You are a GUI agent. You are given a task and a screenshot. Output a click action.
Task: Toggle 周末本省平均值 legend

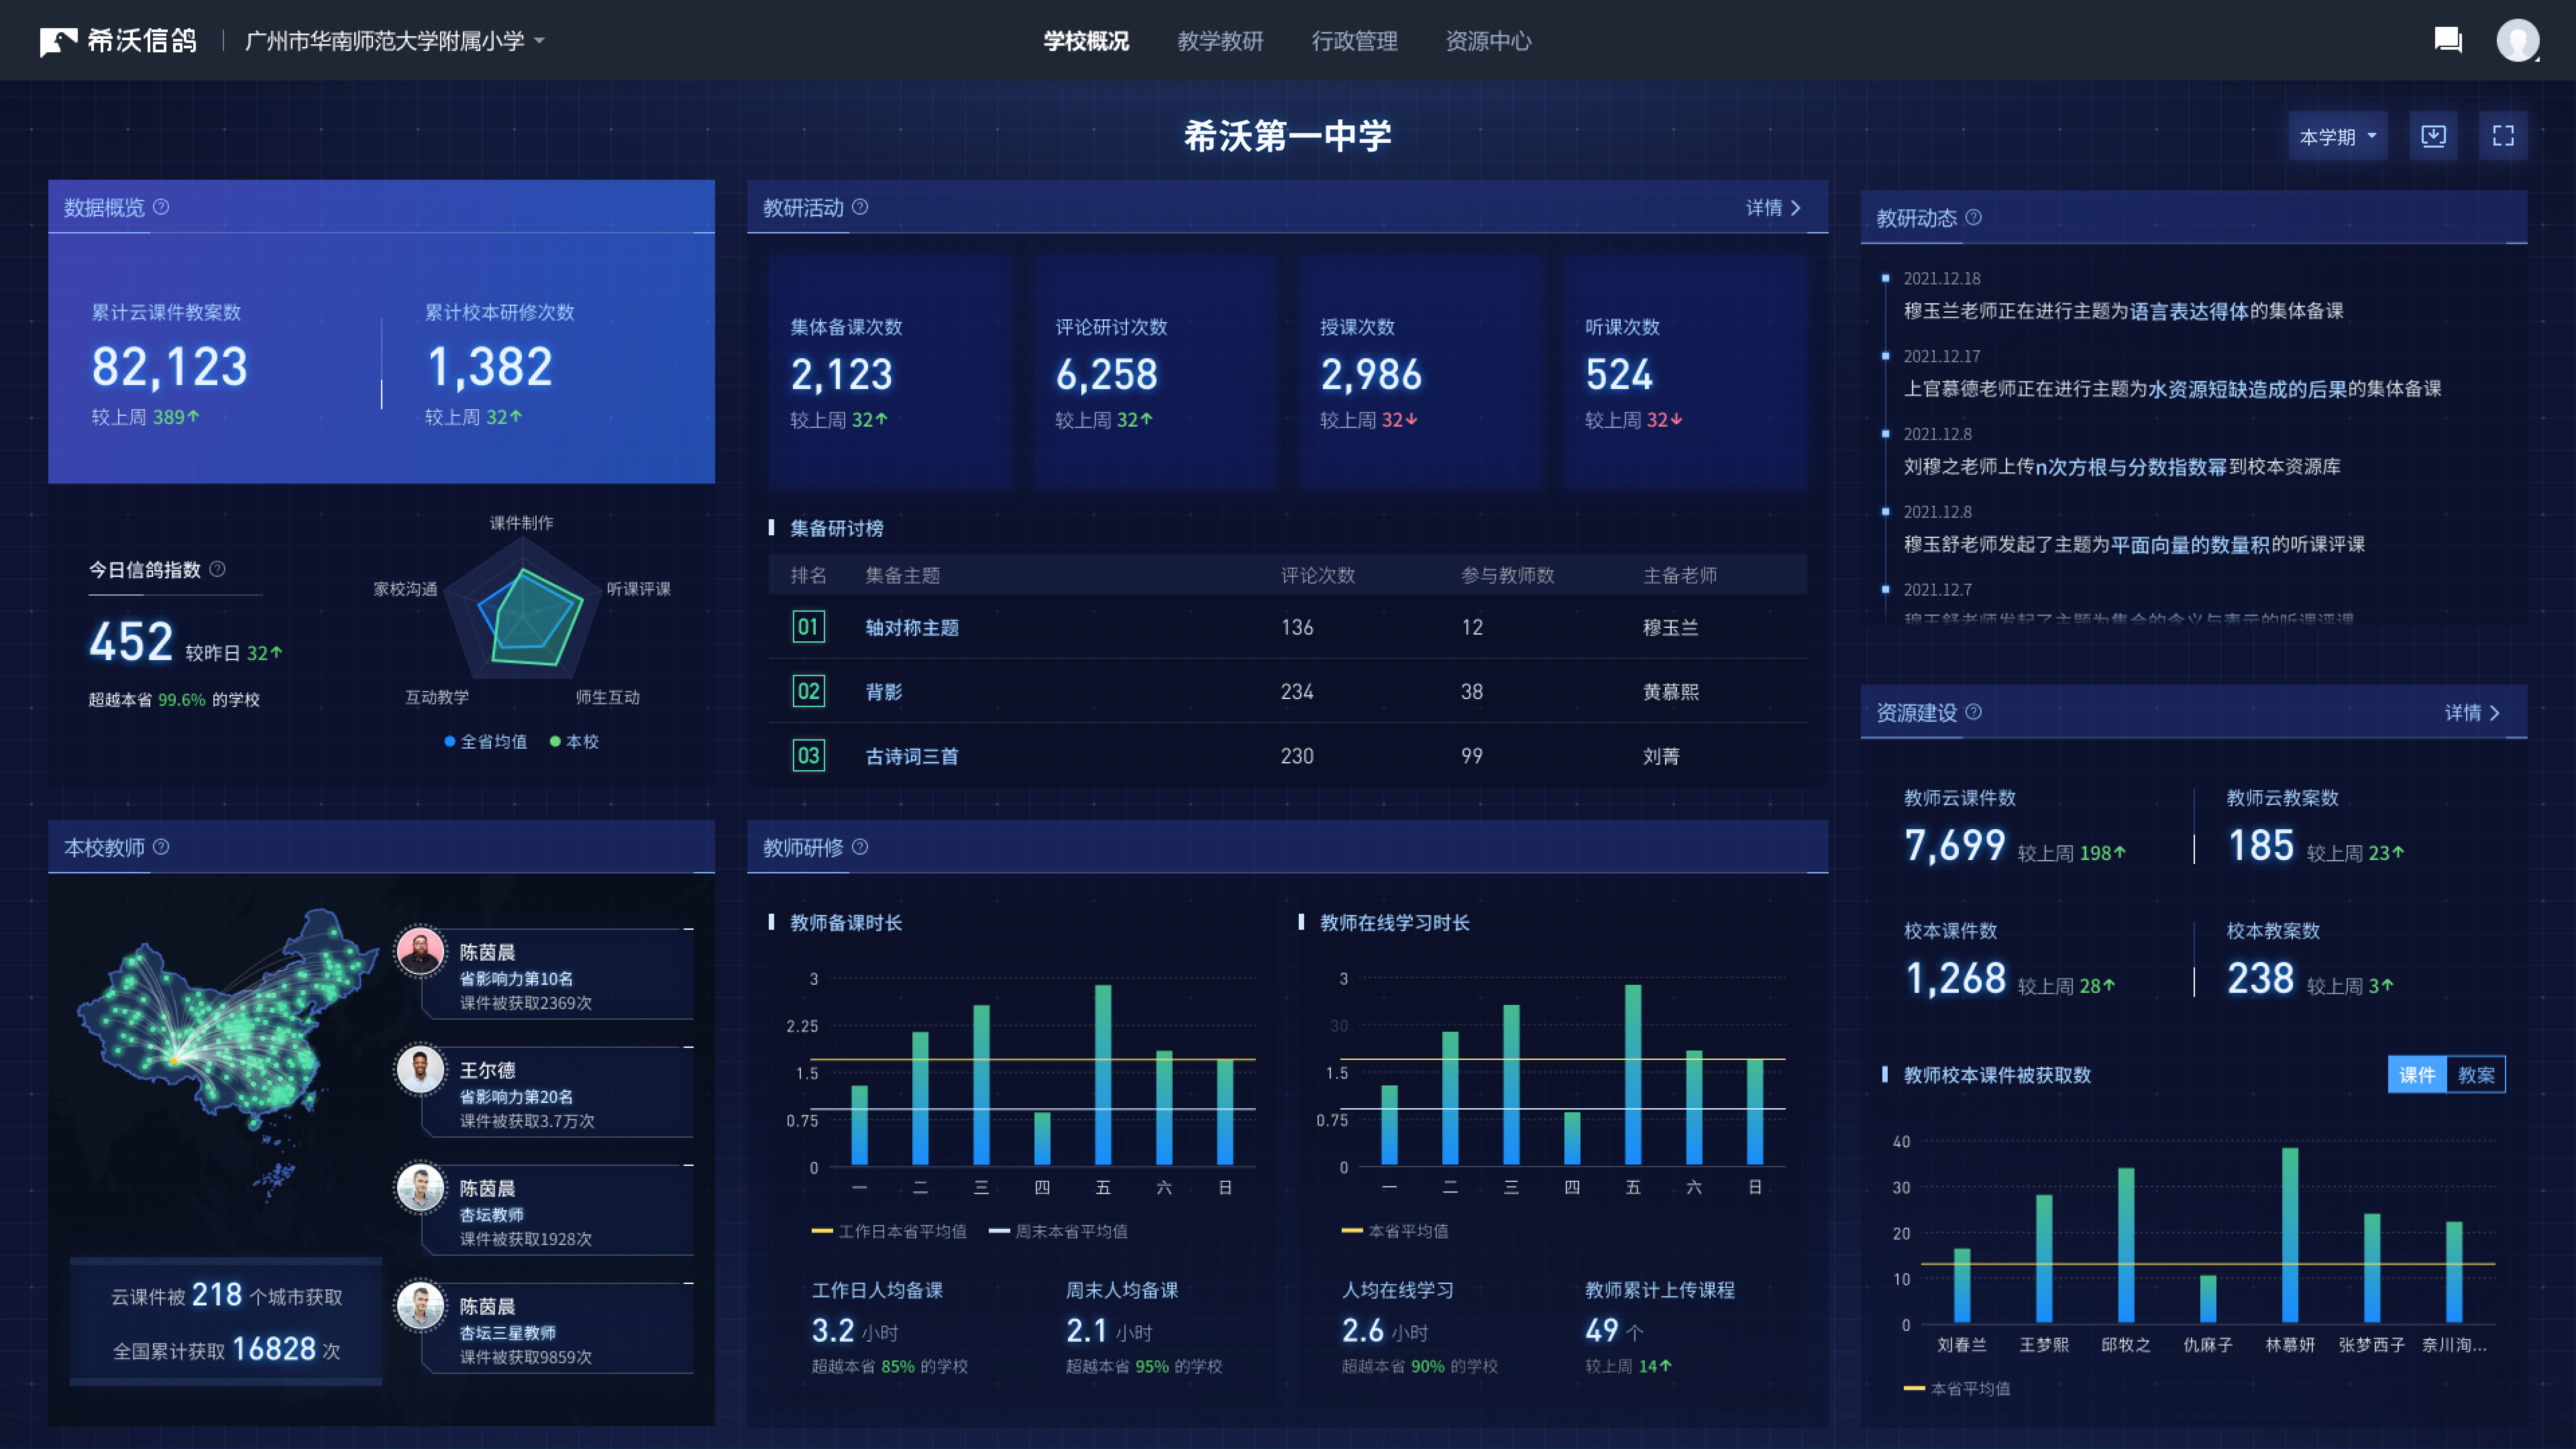1058,1231
